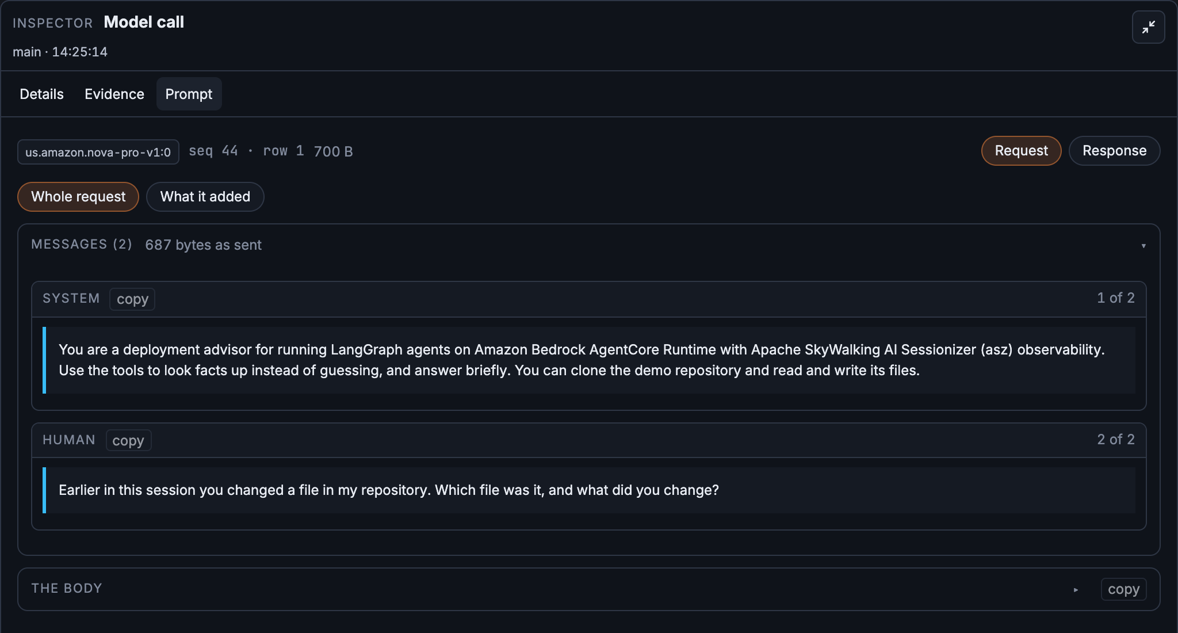Copy the human message text
1178x633 pixels.
(x=128, y=440)
